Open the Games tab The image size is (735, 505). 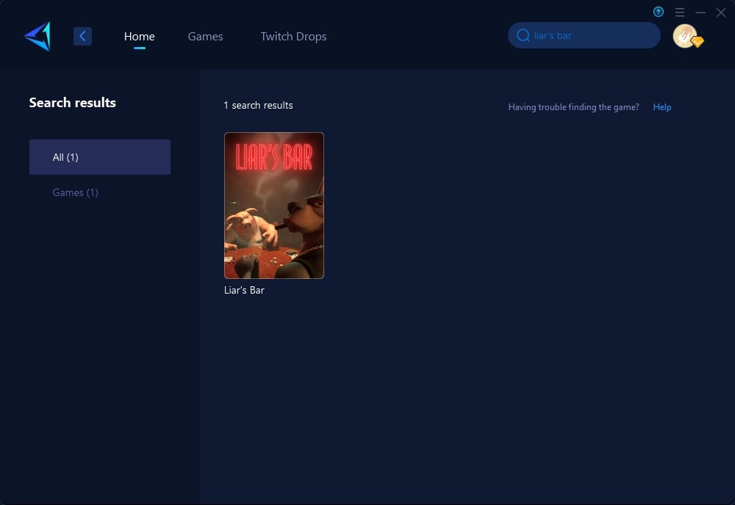click(x=205, y=37)
